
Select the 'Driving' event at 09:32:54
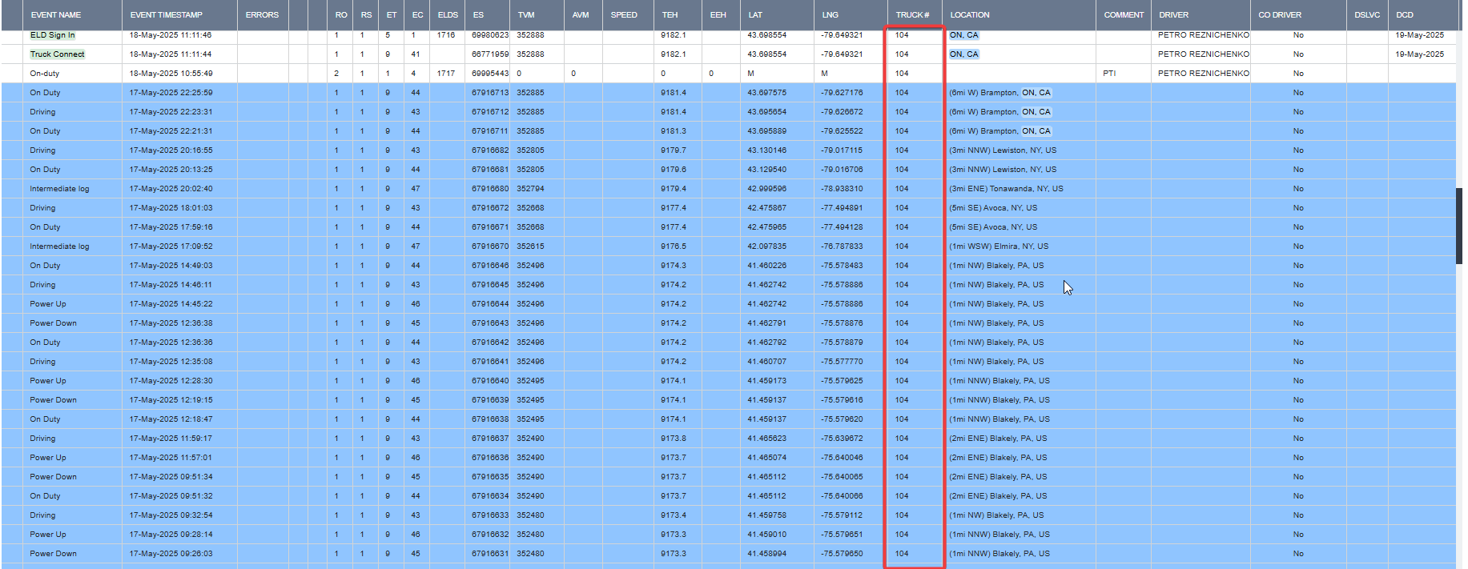click(42, 515)
